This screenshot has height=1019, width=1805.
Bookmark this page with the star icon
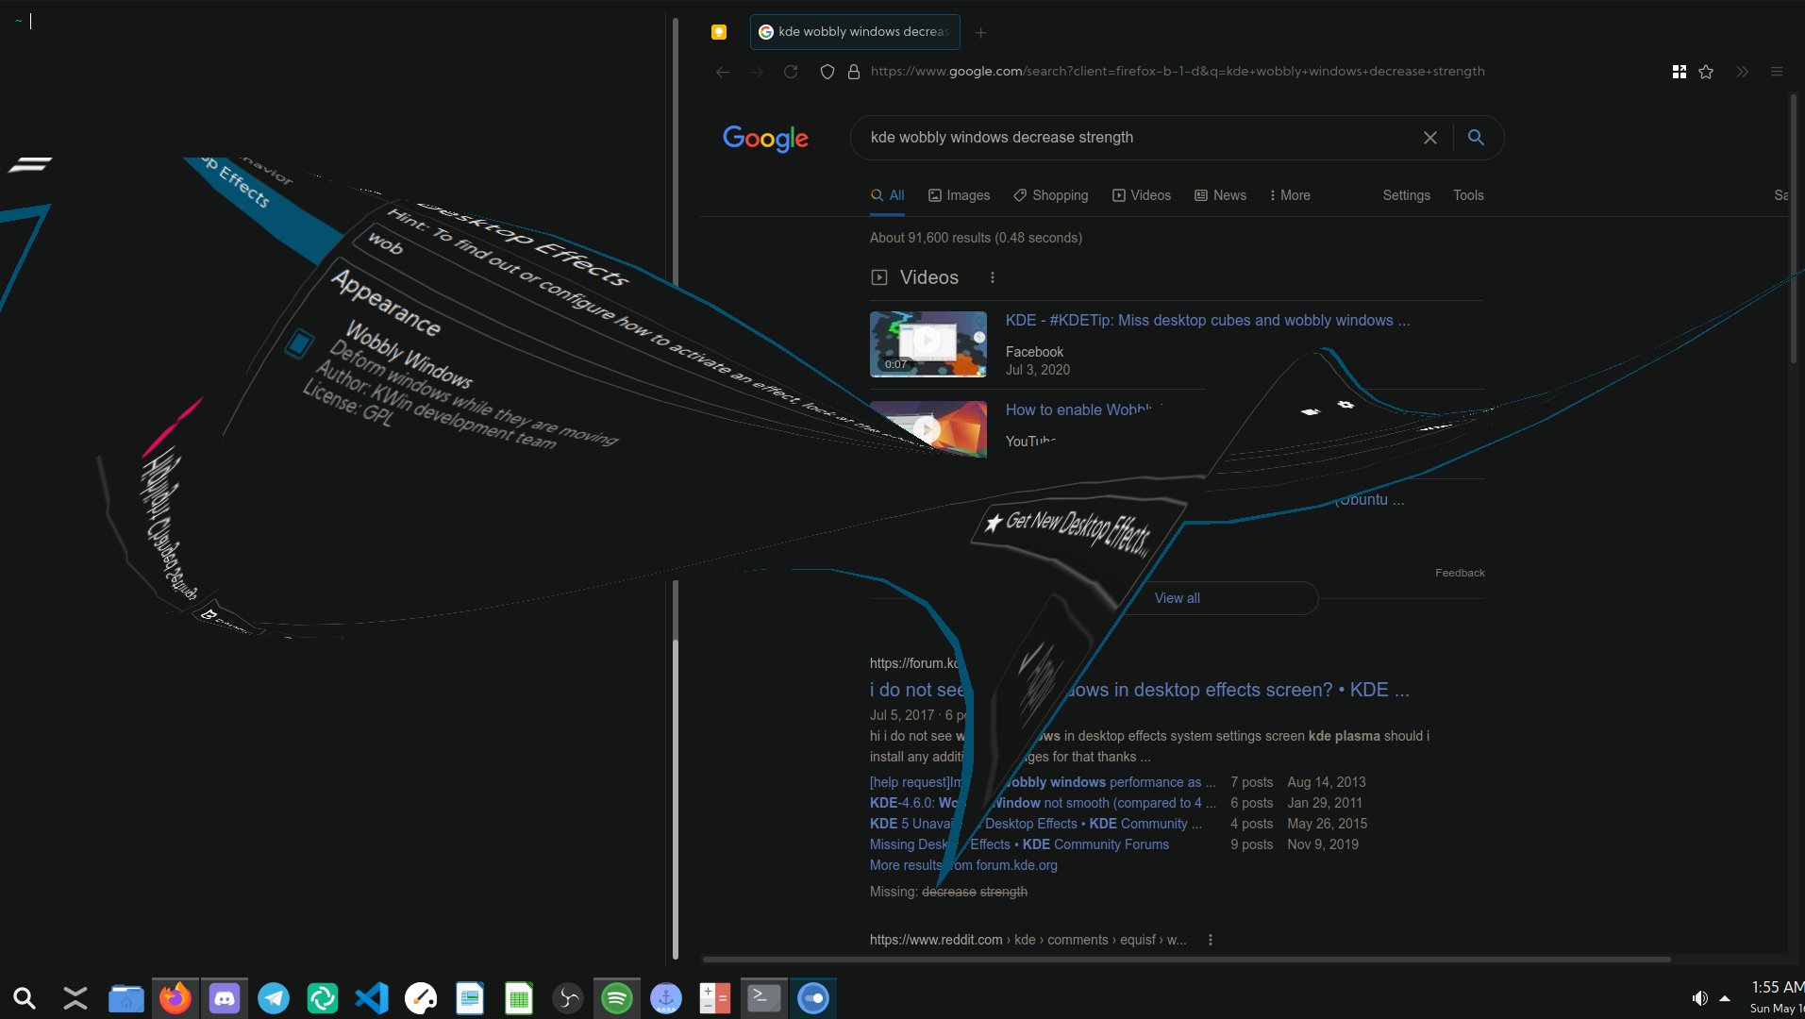1706,72
